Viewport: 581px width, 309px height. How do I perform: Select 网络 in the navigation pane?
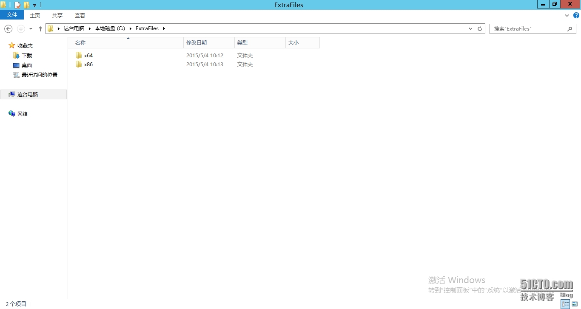click(x=23, y=114)
